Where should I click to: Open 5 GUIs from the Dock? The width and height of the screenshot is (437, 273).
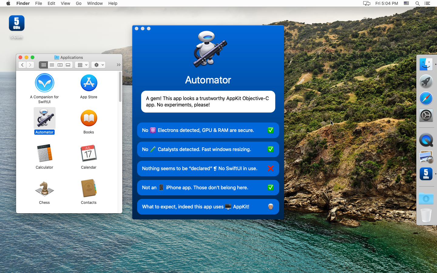tap(426, 174)
